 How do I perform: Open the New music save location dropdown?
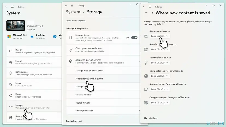point(160,63)
